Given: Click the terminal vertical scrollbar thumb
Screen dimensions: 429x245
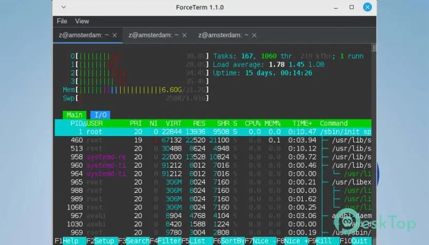Looking at the screenshot, I should 374,48.
